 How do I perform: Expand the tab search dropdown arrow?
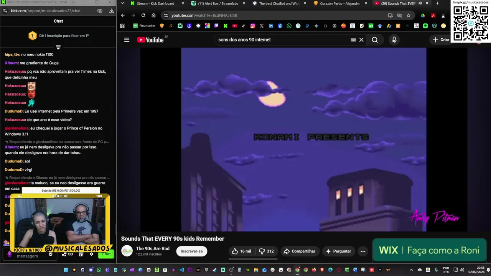click(x=122, y=3)
